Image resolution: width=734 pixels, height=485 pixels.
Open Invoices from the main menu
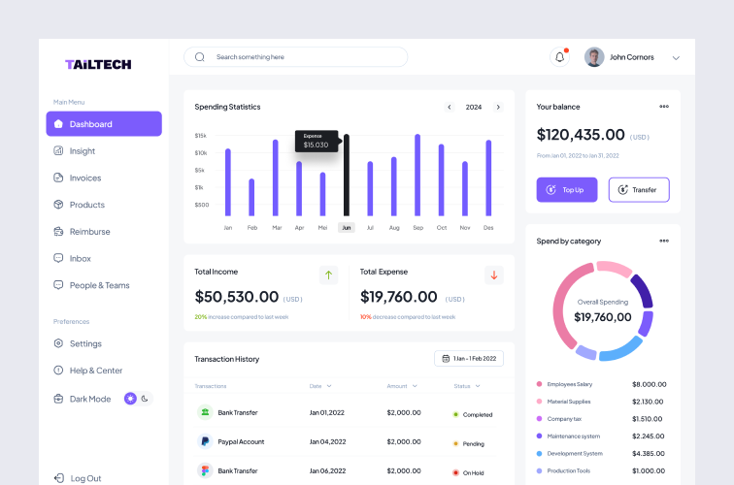click(x=84, y=178)
